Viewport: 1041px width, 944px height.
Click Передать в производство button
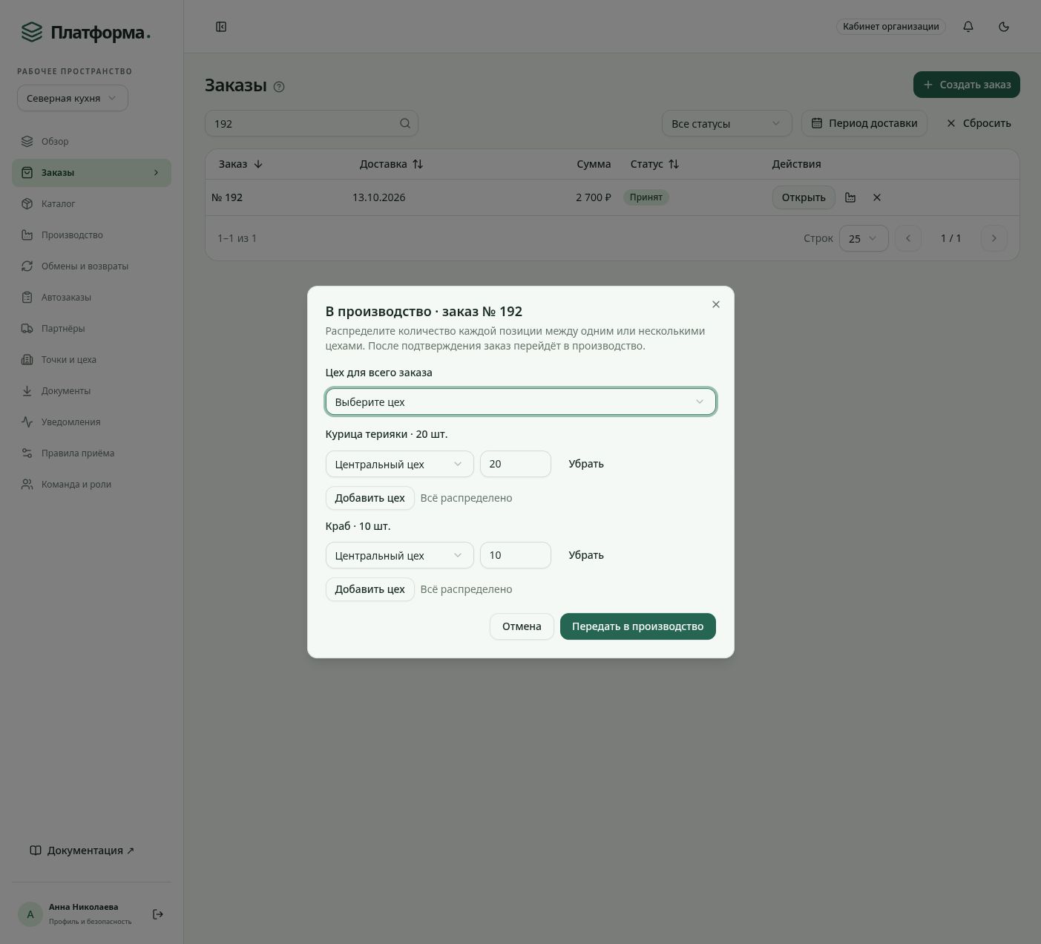tap(637, 626)
